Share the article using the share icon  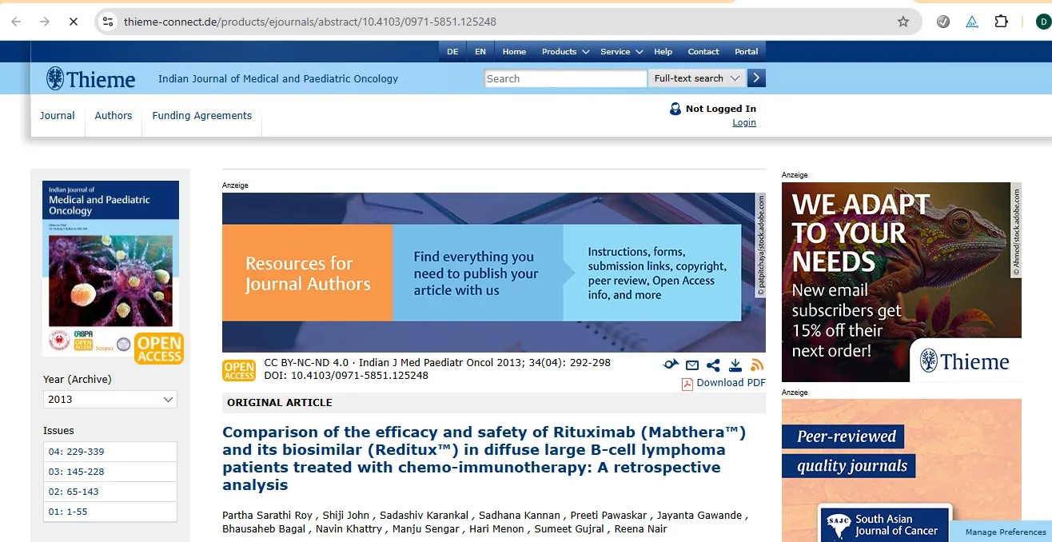713,365
